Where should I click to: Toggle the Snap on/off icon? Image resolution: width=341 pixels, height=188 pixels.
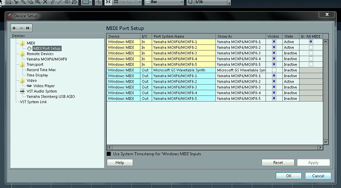108,2
